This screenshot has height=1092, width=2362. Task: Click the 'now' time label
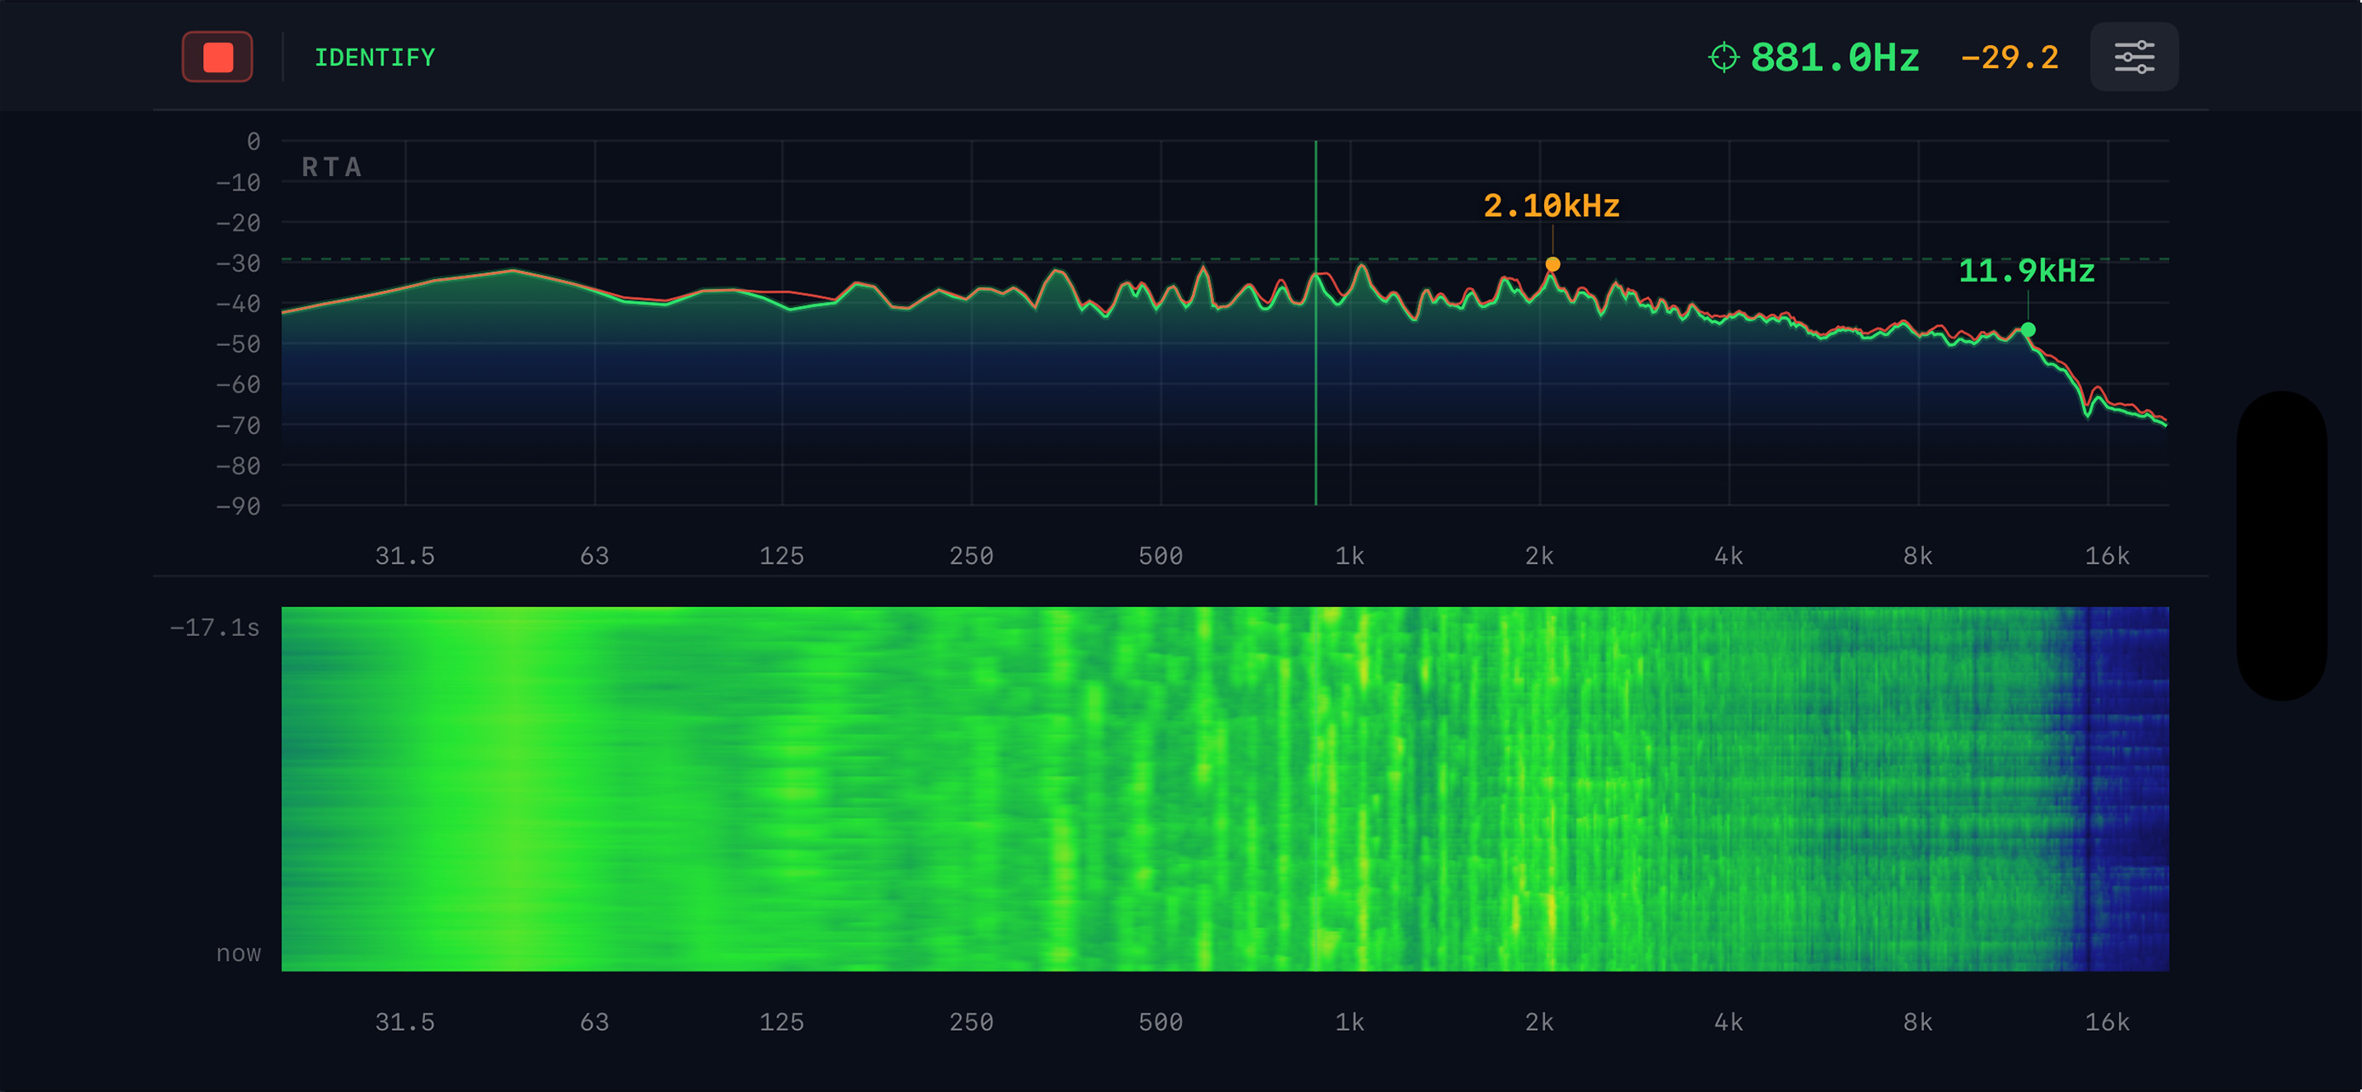pyautogui.click(x=238, y=953)
